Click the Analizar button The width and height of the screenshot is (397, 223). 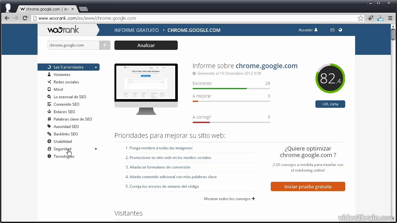(146, 45)
